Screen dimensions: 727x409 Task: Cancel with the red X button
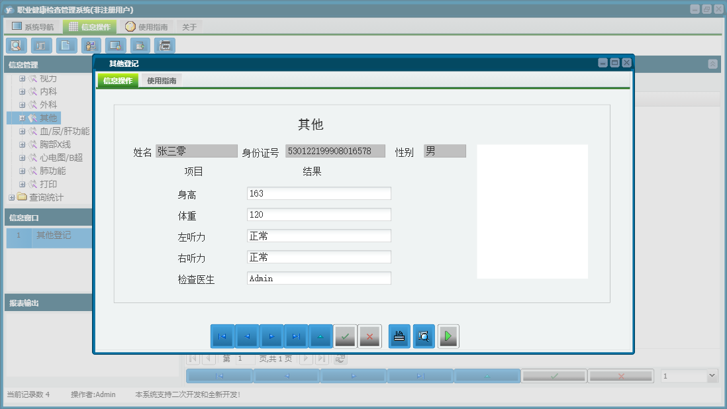tap(370, 336)
